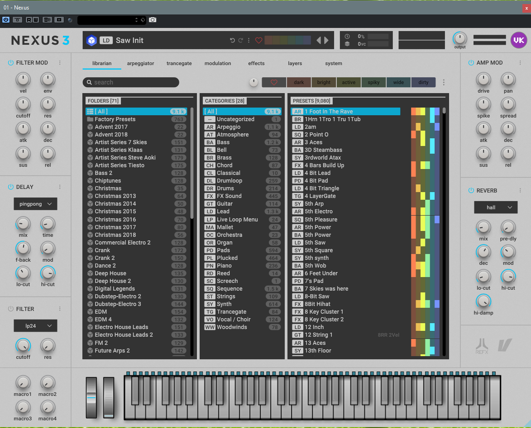Image resolution: width=531 pixels, height=428 pixels.
Task: Click the Saw Init preset name
Action: [x=130, y=40]
